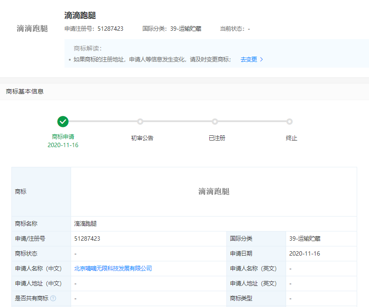Click the 2020-11-16 date under 商标申请
The image size is (369, 307).
click(x=63, y=145)
